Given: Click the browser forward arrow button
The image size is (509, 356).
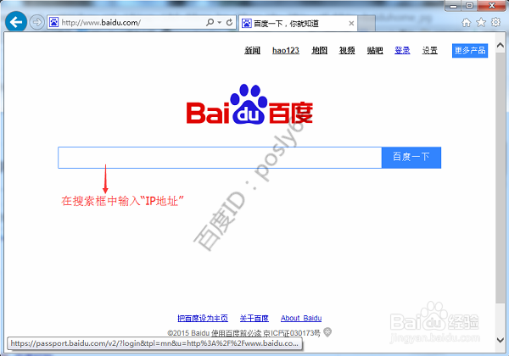Looking at the screenshot, I should tap(36, 22).
